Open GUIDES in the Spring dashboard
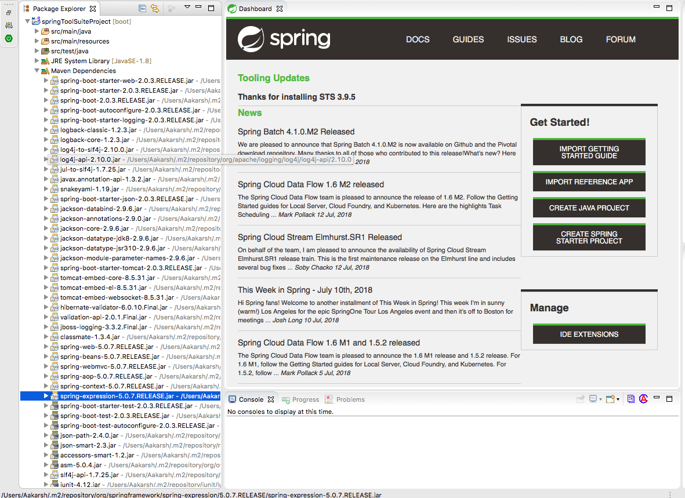 468,39
